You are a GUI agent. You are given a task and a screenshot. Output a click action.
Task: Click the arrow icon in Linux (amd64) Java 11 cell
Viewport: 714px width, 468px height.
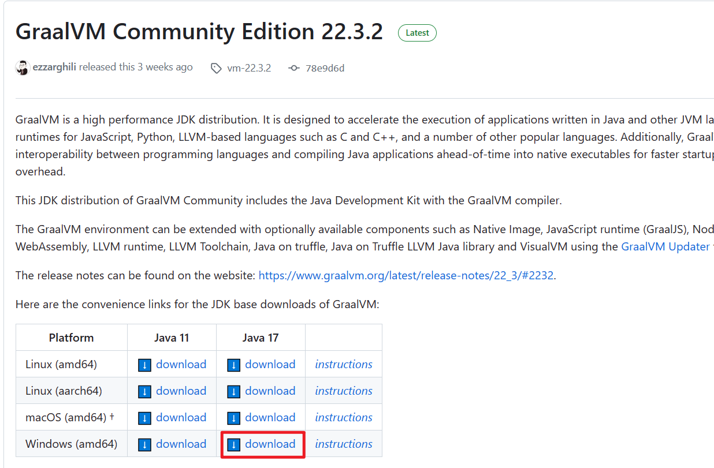click(144, 365)
